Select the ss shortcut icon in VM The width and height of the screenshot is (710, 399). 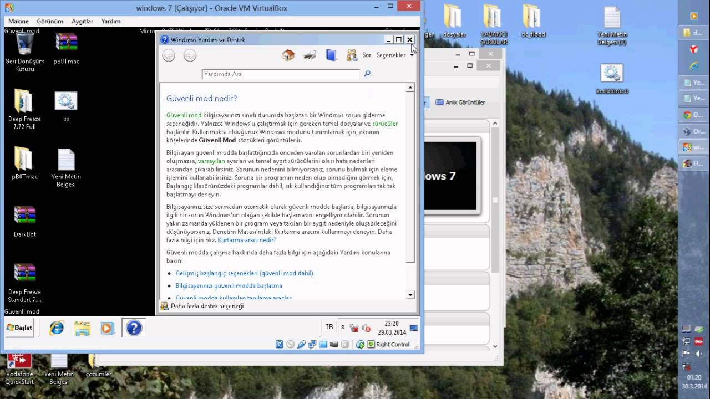tap(67, 106)
